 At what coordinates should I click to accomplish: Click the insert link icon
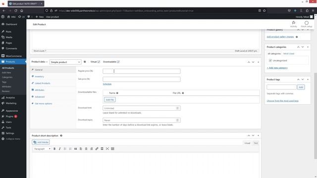(x=97, y=149)
